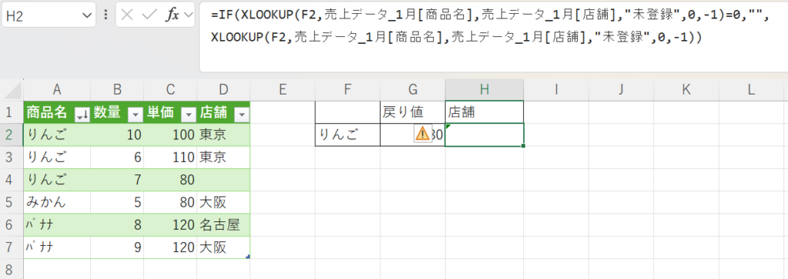The height and width of the screenshot is (279, 788).
Task: Click cell D7 containing 大阪
Action: click(224, 247)
